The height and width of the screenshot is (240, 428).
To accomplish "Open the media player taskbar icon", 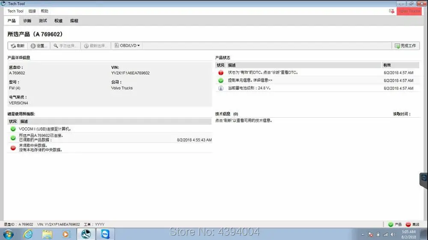I will coord(66,234).
